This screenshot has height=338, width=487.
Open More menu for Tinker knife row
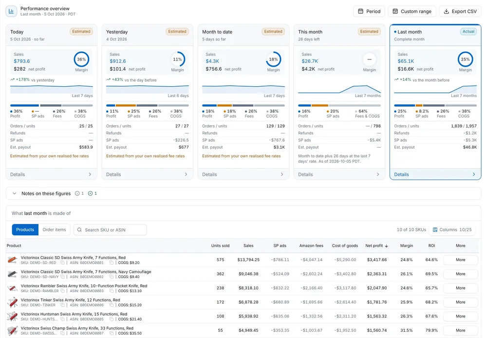click(460, 302)
